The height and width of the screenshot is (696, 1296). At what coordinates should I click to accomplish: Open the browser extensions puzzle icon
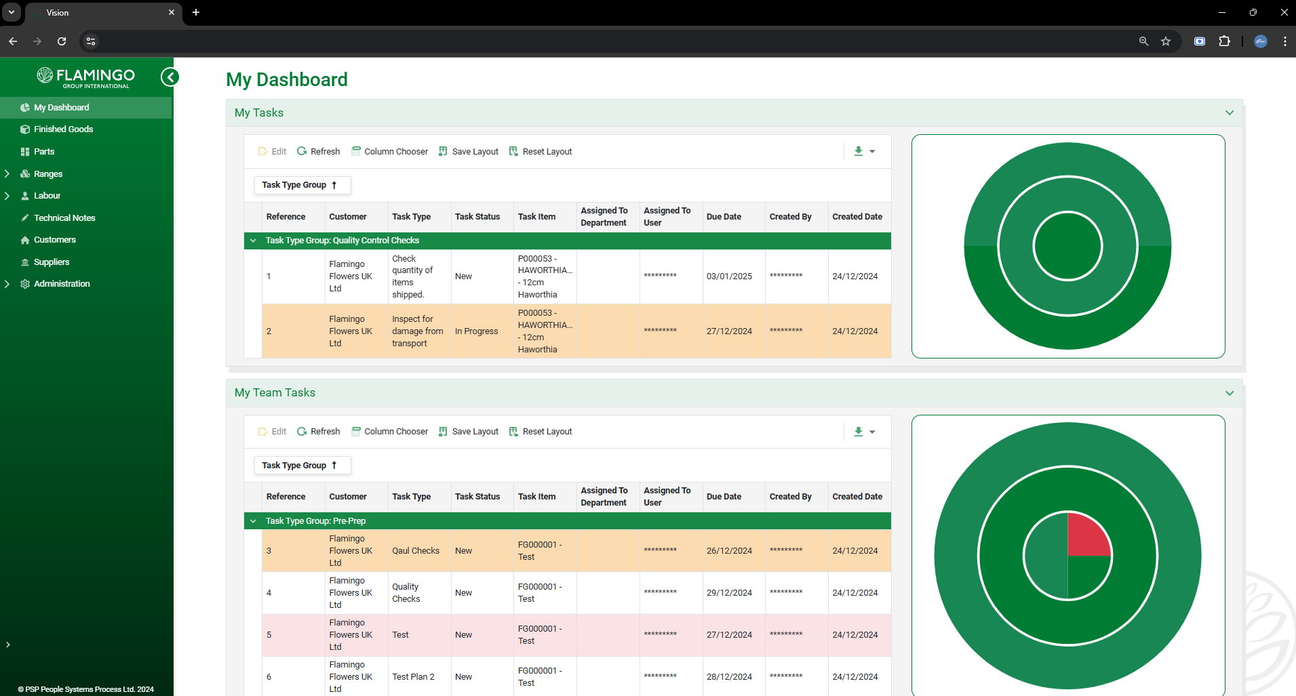coord(1224,41)
